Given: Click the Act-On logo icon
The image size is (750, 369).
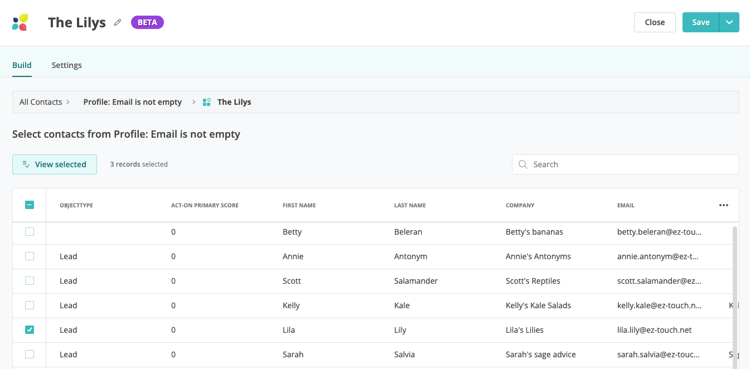Looking at the screenshot, I should pos(20,22).
